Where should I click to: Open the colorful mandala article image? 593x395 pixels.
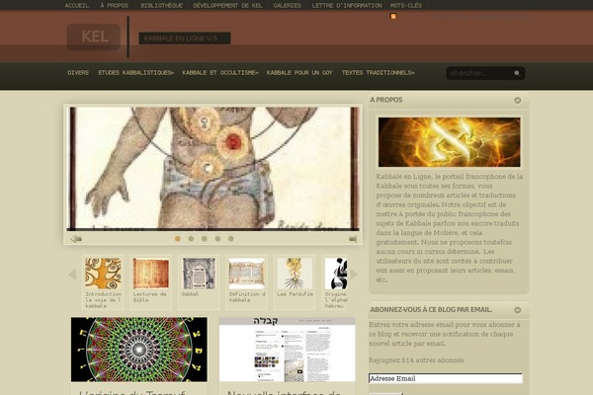point(139,350)
